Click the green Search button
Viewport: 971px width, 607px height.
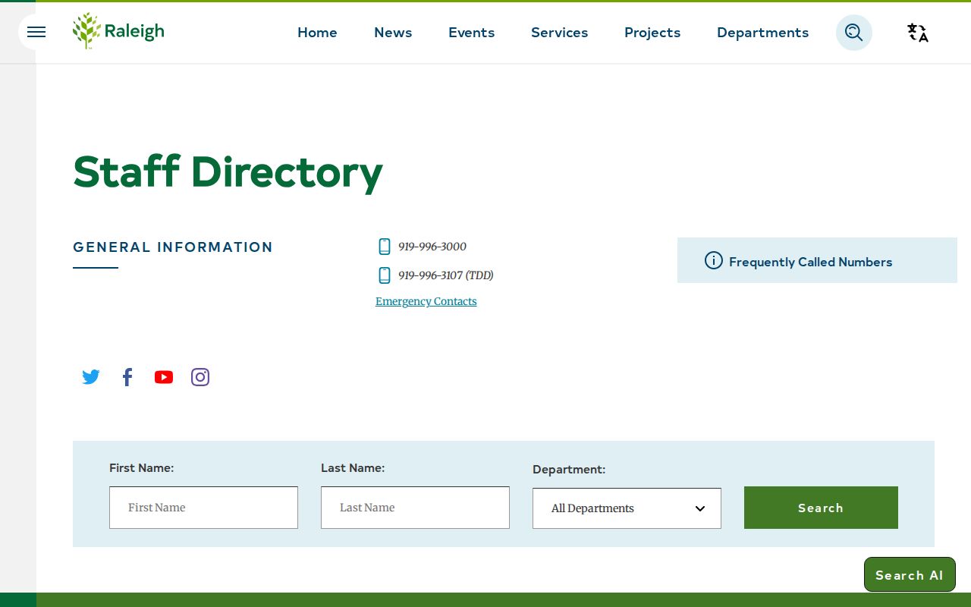(x=821, y=508)
